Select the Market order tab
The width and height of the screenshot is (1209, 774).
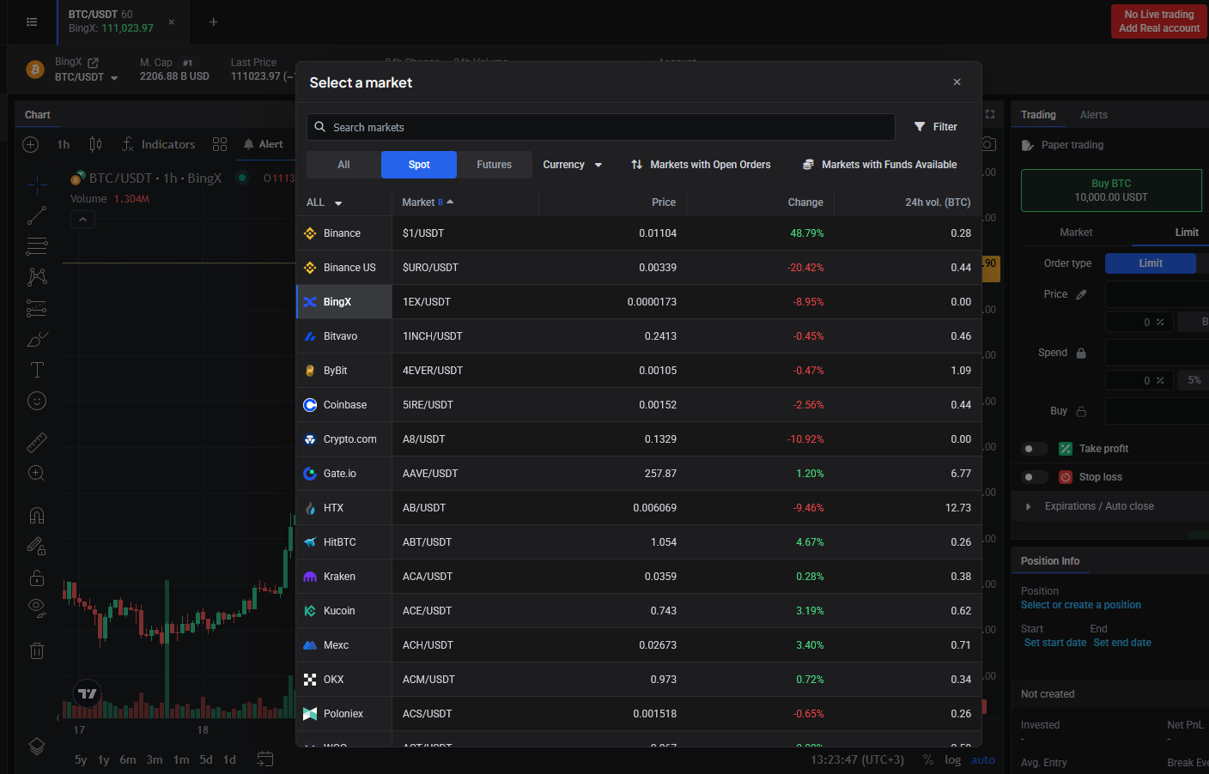pos(1076,233)
